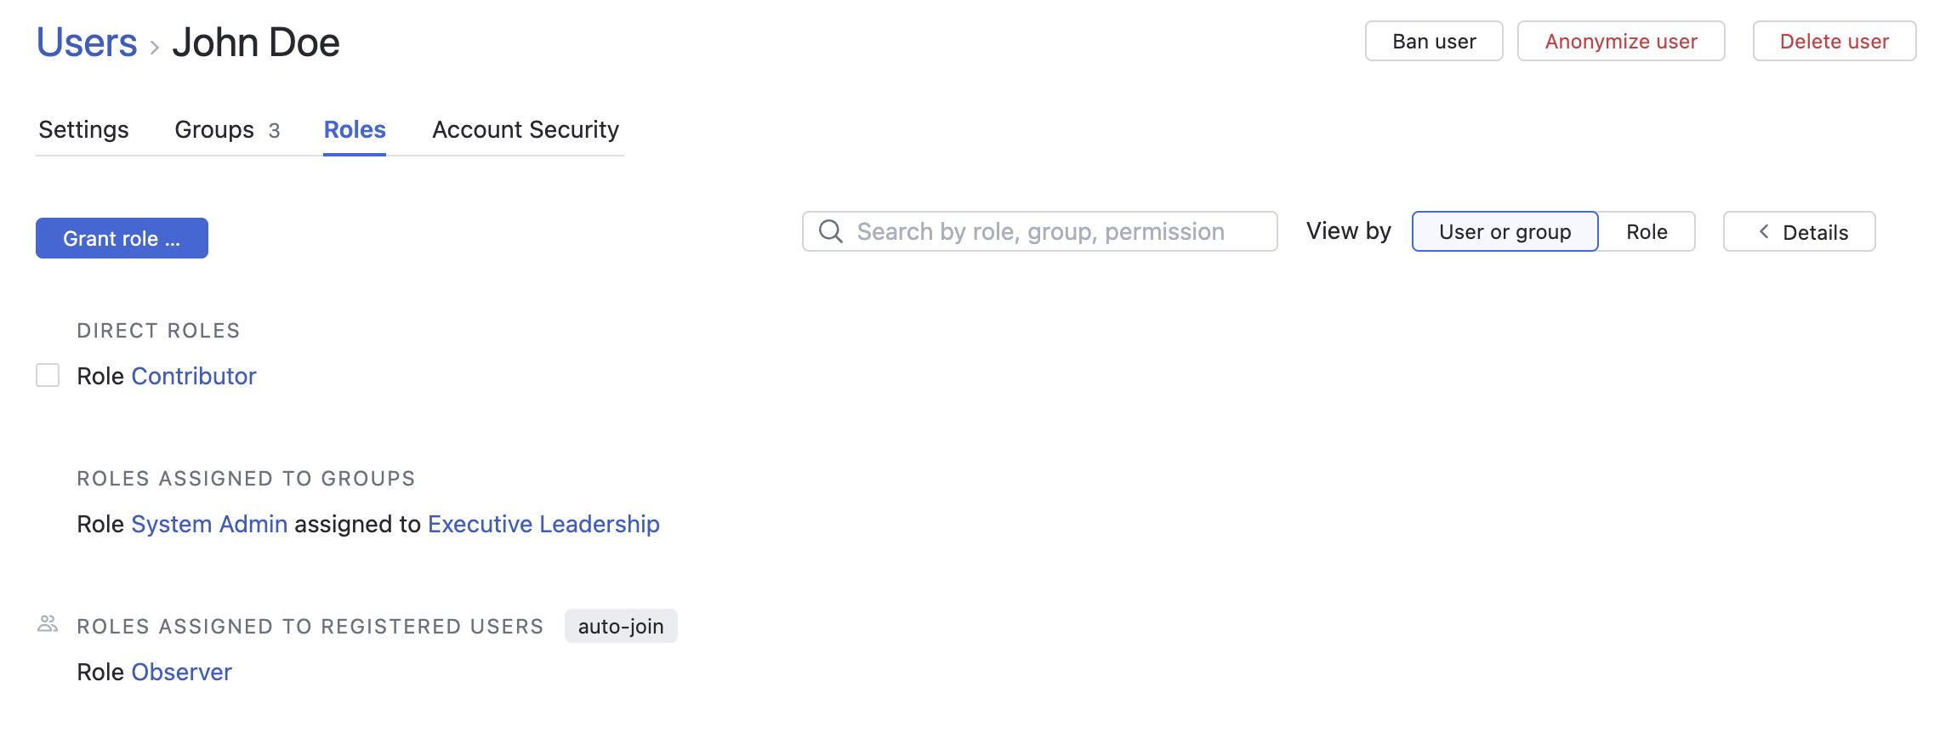
Task: Navigate back to Users breadcrumb
Action: click(87, 43)
